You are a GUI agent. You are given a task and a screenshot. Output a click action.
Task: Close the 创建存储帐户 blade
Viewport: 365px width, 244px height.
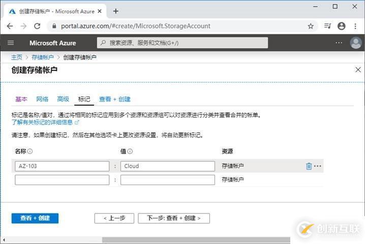(358, 70)
